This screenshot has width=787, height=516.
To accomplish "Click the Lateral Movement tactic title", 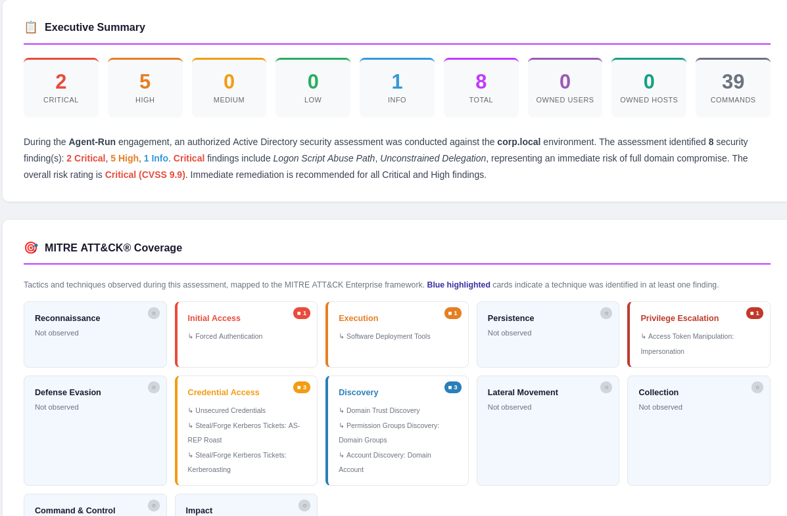I will (523, 393).
